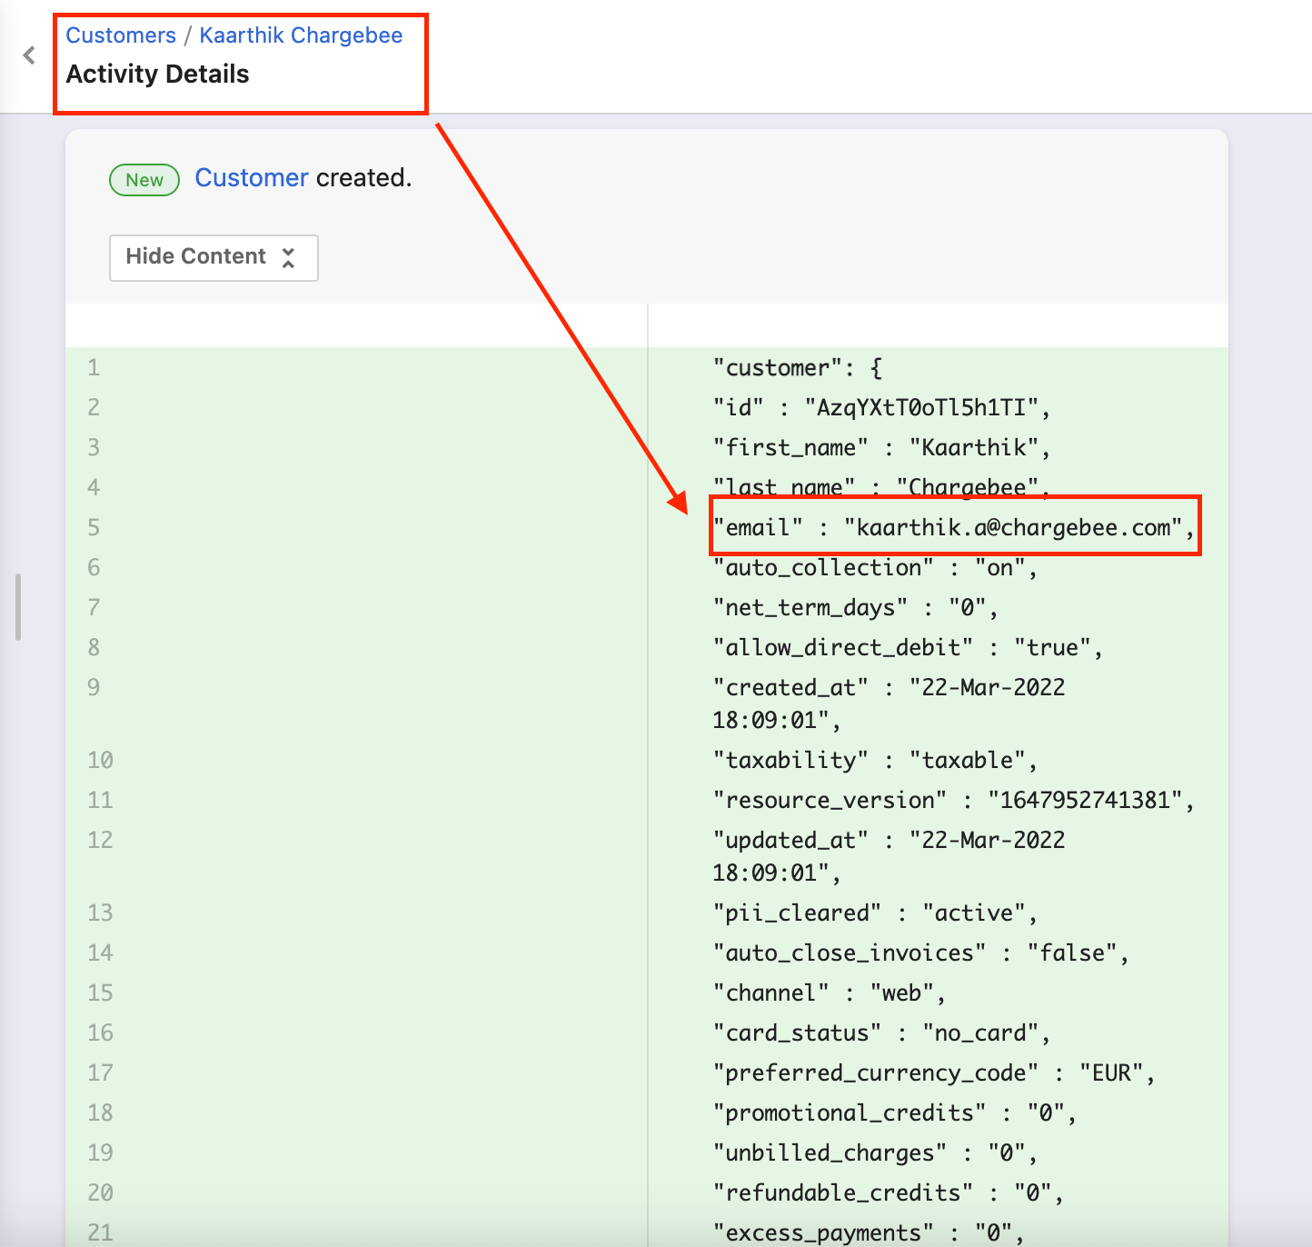
Task: Click collapse arrows icon in Hide Content
Action: [288, 257]
